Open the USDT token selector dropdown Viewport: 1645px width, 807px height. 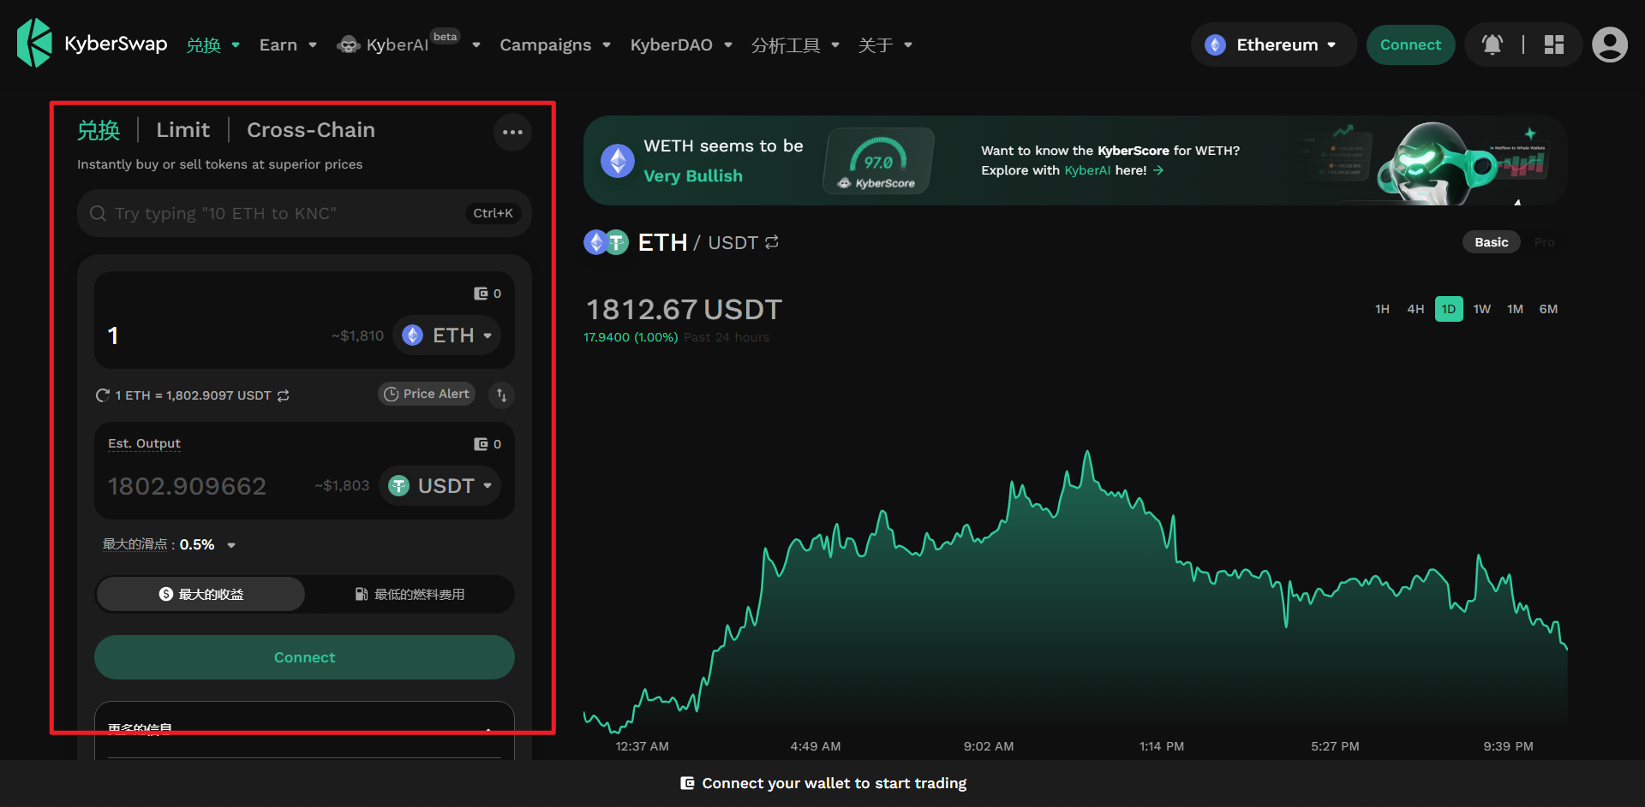pyautogui.click(x=440, y=486)
